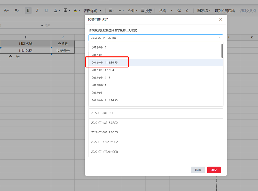This screenshot has width=258, height=191.
Task: Click preview row 2022-07-17T21:10:28
Action: click(156, 152)
